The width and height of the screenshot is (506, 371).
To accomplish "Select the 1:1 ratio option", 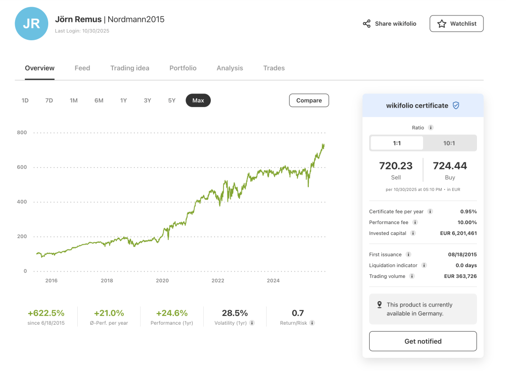I will pos(397,143).
